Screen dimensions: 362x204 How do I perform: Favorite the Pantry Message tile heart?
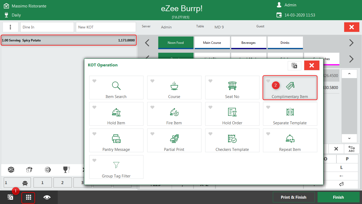94,134
